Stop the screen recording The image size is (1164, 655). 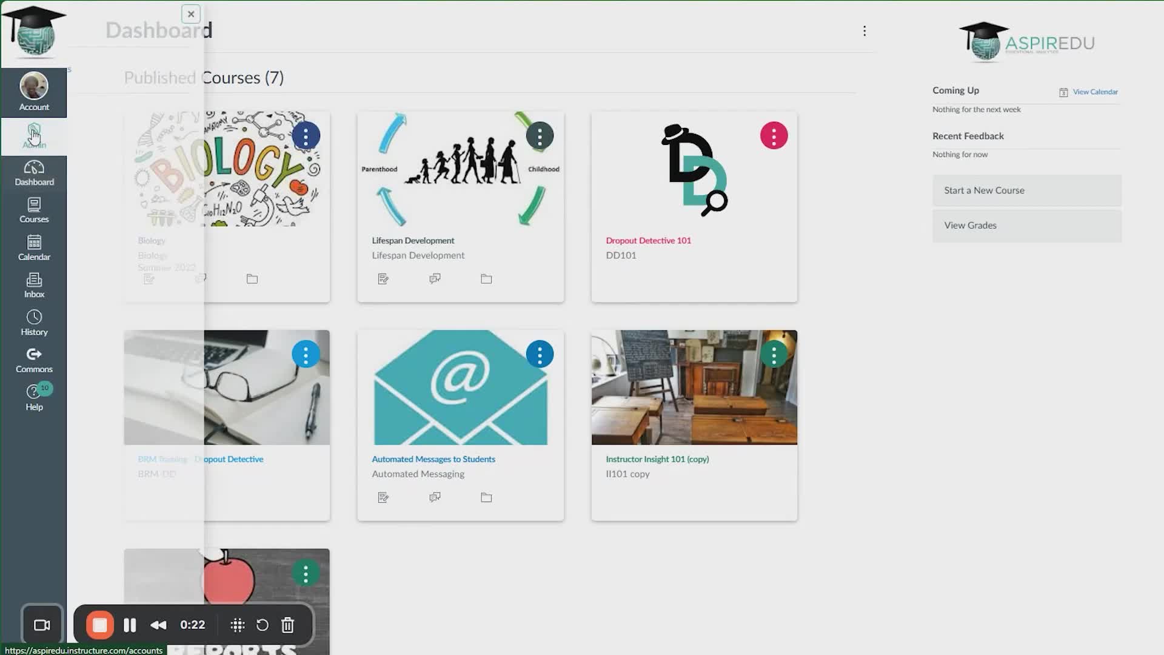pyautogui.click(x=100, y=625)
